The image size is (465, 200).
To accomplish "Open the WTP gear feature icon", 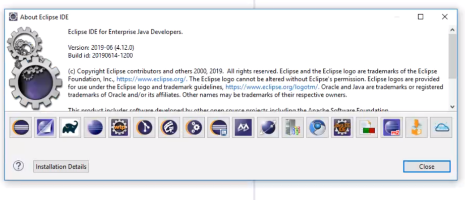I will coord(120,127).
